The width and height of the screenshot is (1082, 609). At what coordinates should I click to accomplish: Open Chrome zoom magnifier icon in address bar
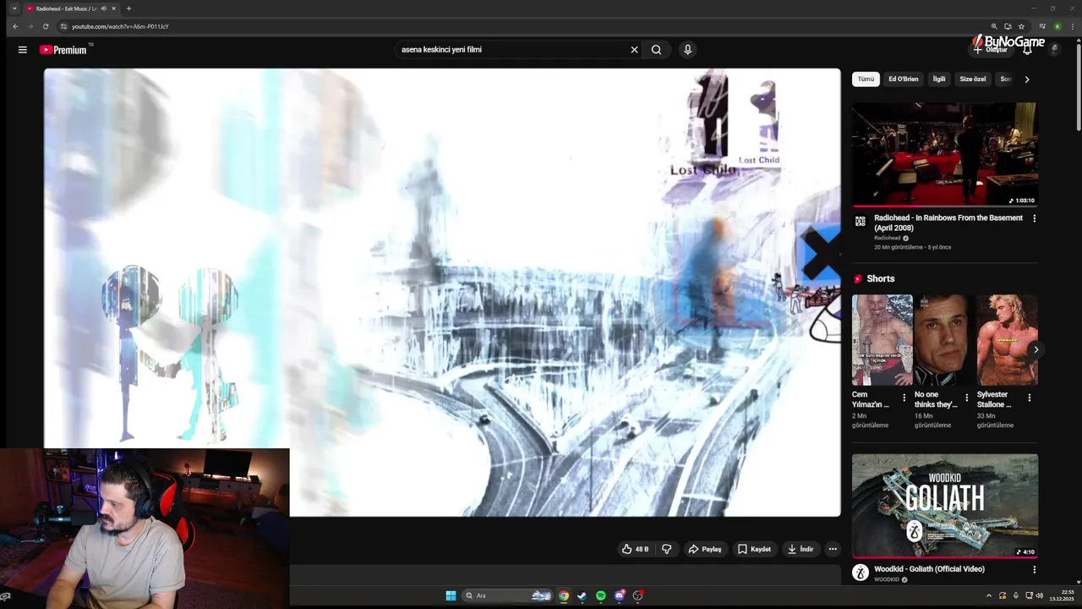click(994, 26)
